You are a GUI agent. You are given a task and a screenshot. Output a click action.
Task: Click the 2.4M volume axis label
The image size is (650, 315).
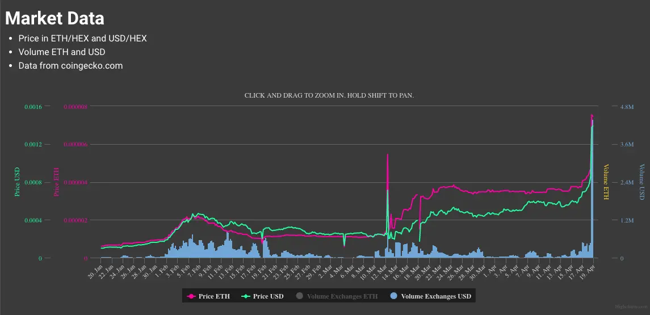[627, 182]
